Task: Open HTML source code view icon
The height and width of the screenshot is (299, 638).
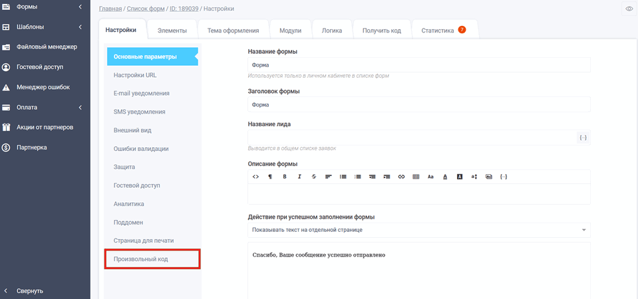Action: pyautogui.click(x=255, y=177)
